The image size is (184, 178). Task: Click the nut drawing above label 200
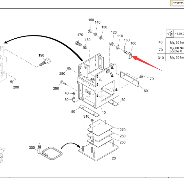(x=12, y=81)
